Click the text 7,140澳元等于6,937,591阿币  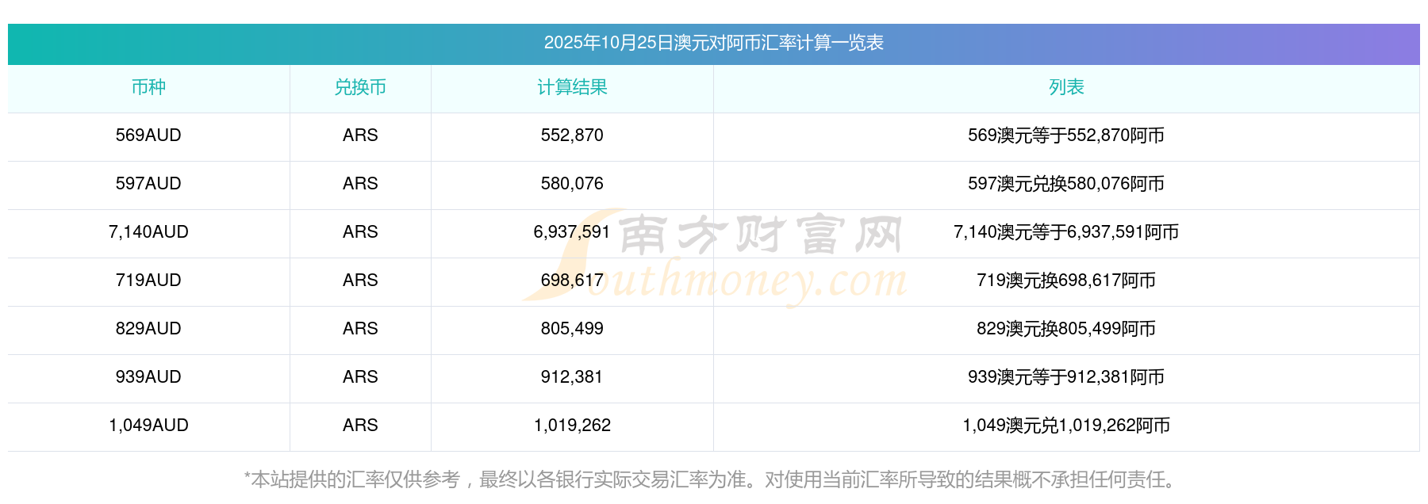[1066, 232]
